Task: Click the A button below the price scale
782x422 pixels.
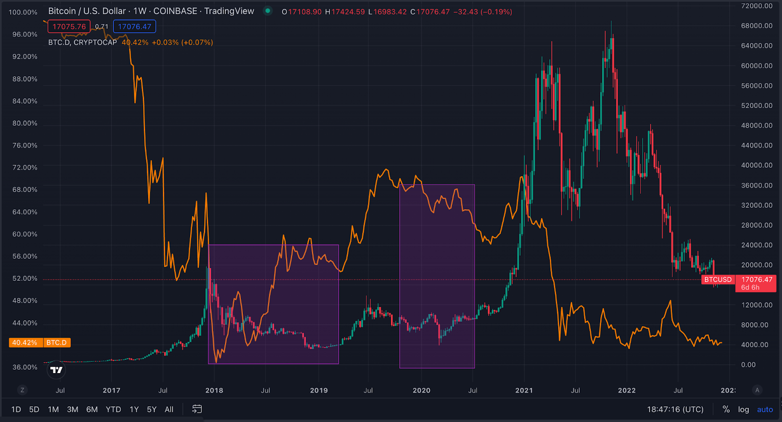Action: pyautogui.click(x=758, y=390)
